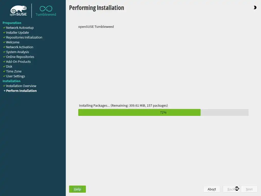The width and height of the screenshot is (261, 196).
Task: Click the green checkmark beside Network Autosetup
Action: pos(4,28)
